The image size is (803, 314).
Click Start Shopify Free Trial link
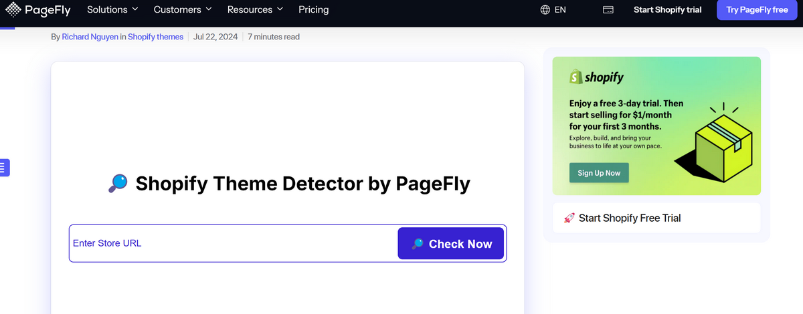pos(630,218)
